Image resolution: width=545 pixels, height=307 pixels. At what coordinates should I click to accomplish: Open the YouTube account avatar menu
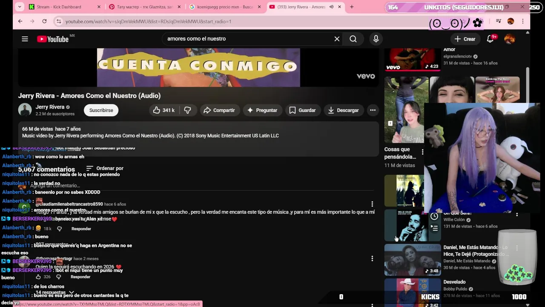pos(510,39)
